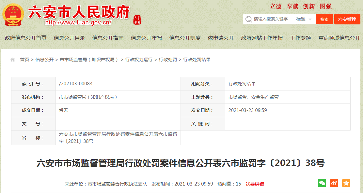This screenshot has height=193, width=363.
Task: Click the main article headline
Action: (181, 163)
